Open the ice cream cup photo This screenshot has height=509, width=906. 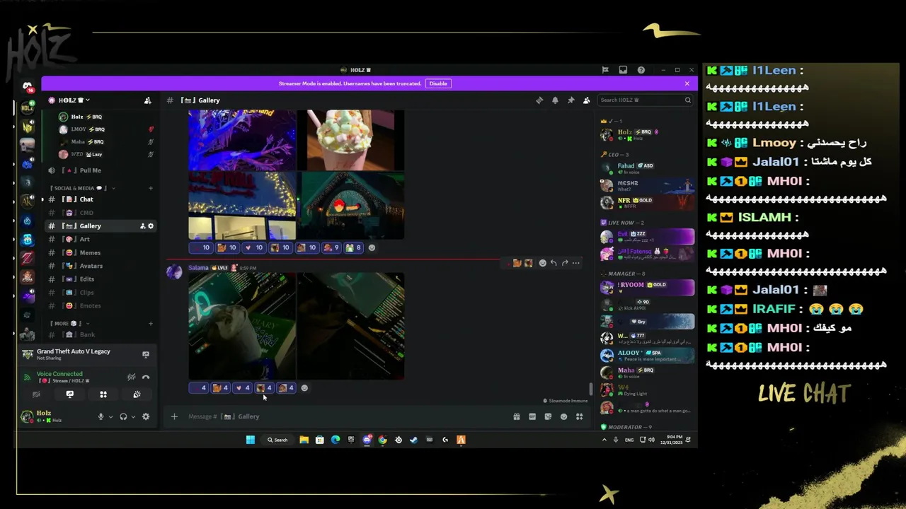tap(351, 140)
